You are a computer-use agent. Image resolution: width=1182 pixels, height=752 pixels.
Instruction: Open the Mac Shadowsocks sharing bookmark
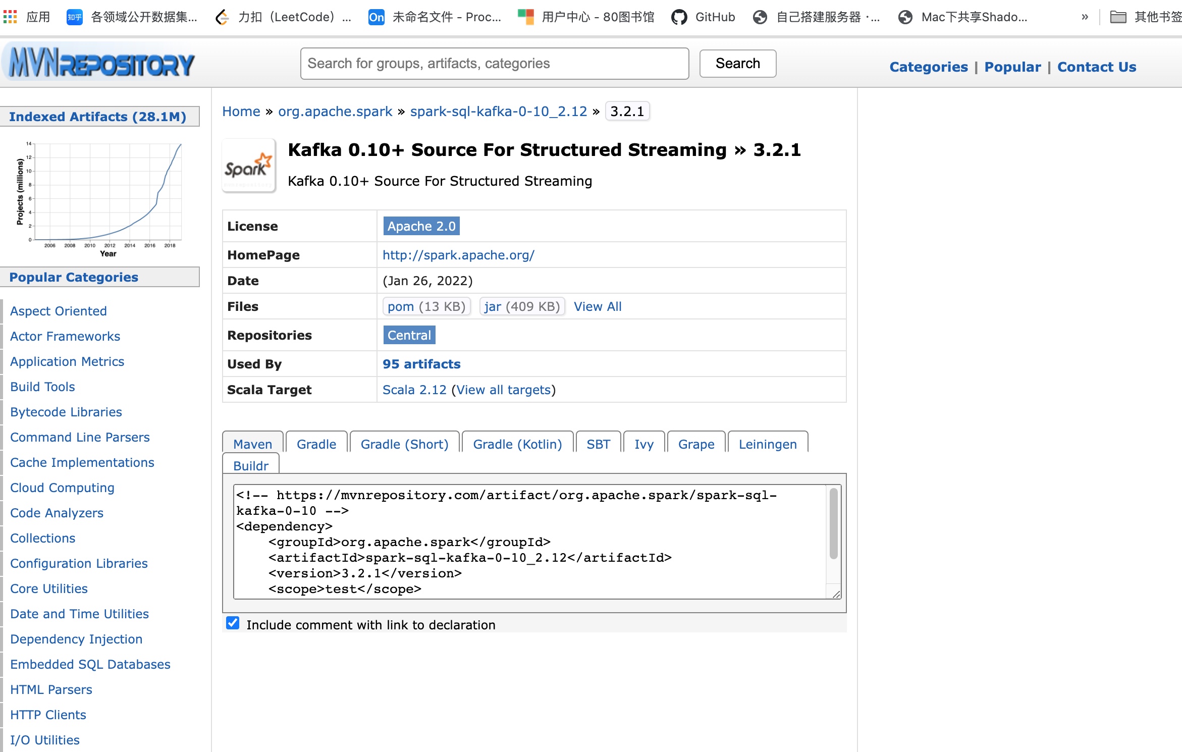point(963,17)
